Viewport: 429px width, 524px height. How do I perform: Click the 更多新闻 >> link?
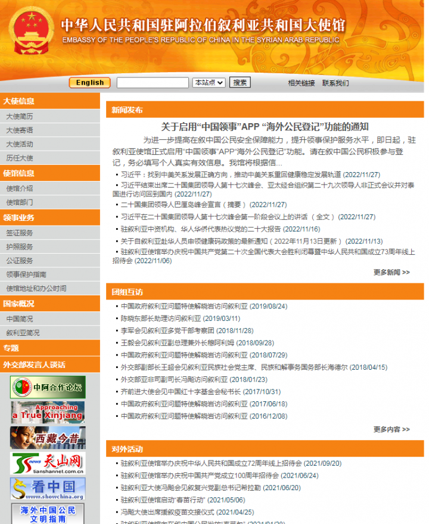(391, 272)
